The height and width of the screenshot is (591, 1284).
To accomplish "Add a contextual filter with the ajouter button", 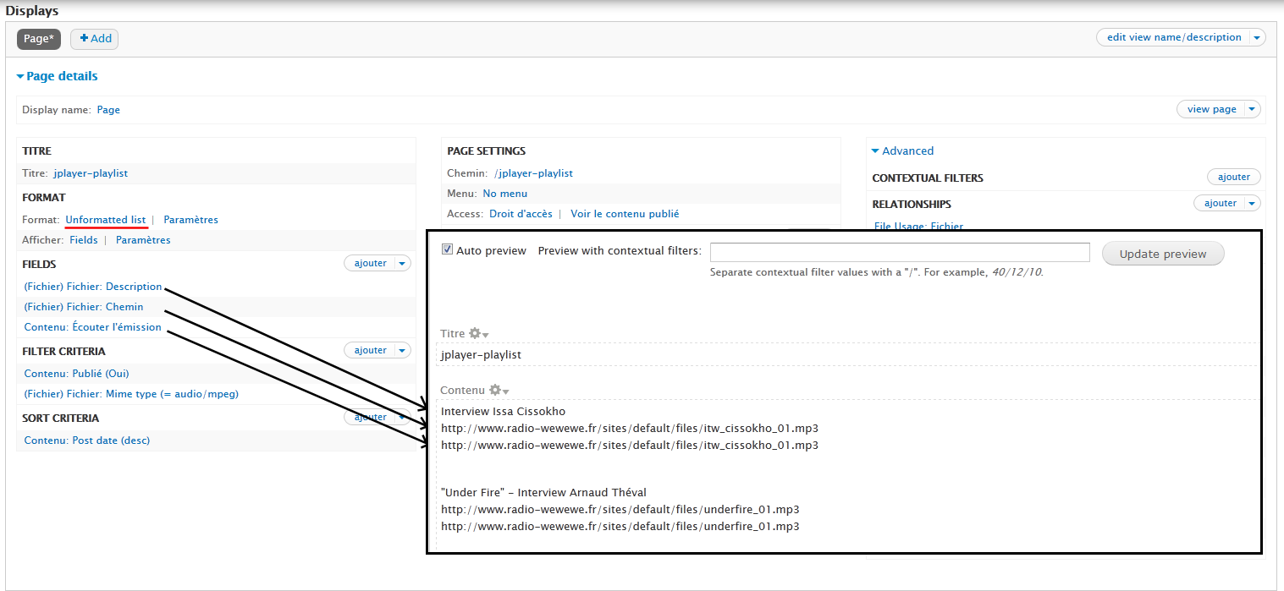I will (1233, 176).
